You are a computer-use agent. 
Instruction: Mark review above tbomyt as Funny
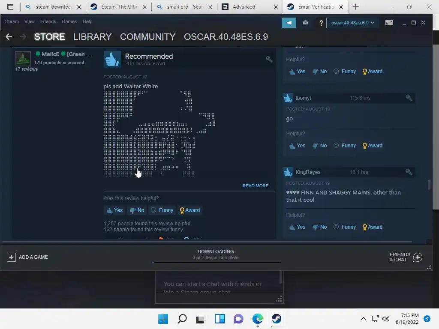coord(345,72)
